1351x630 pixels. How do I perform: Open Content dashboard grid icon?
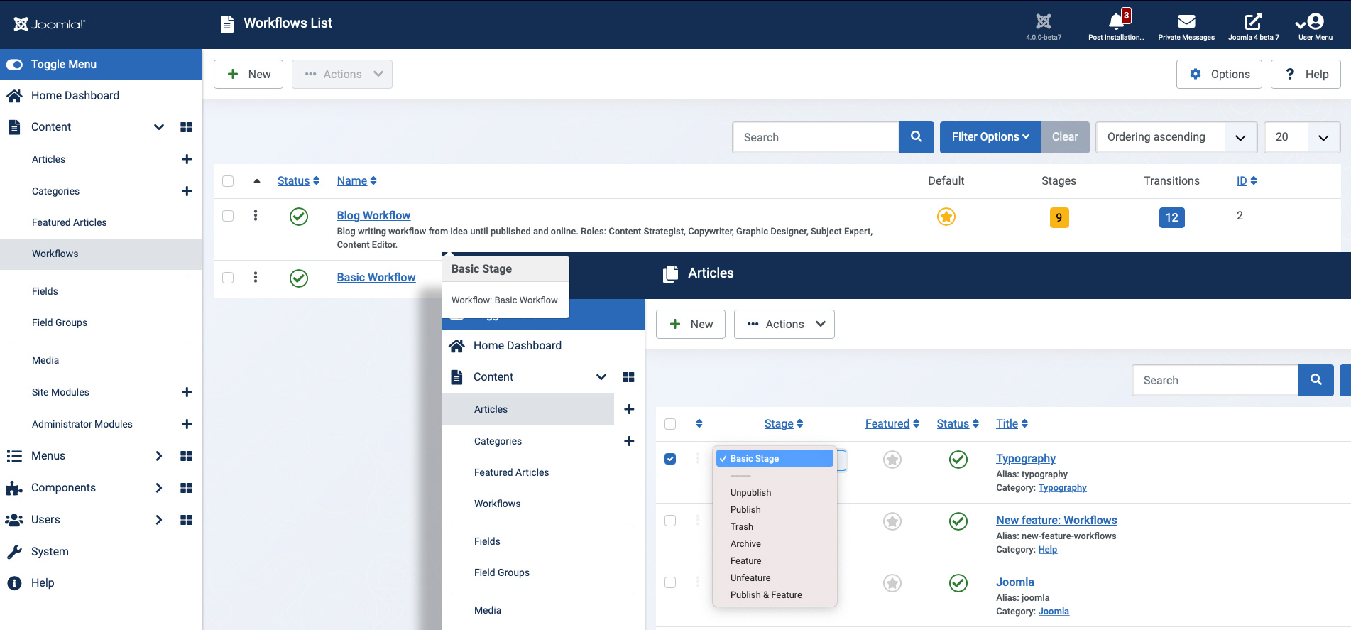point(186,127)
